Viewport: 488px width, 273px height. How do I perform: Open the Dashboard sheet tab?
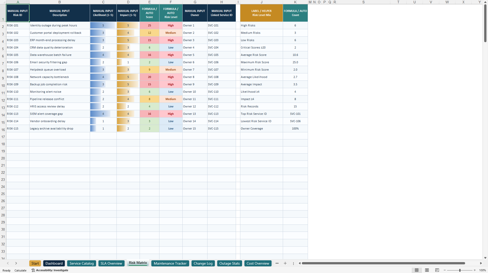pyautogui.click(x=54, y=263)
